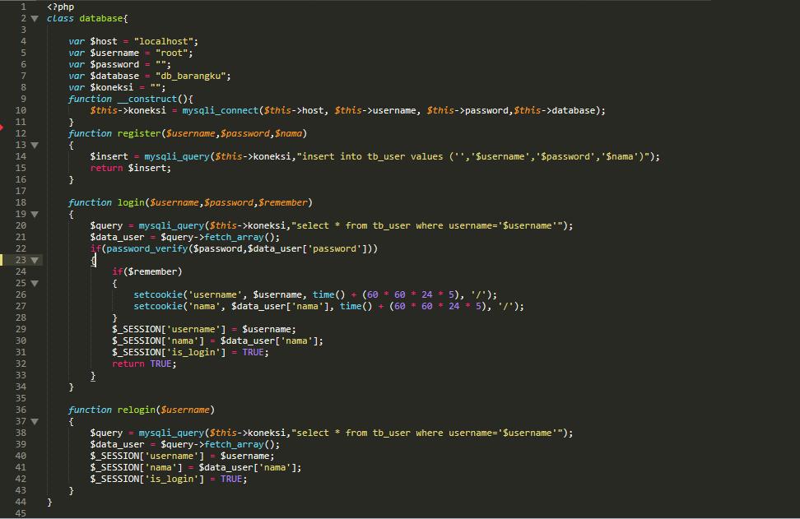Click the string "db_barangku"
Image resolution: width=800 pixels, height=519 pixels.
190,76
